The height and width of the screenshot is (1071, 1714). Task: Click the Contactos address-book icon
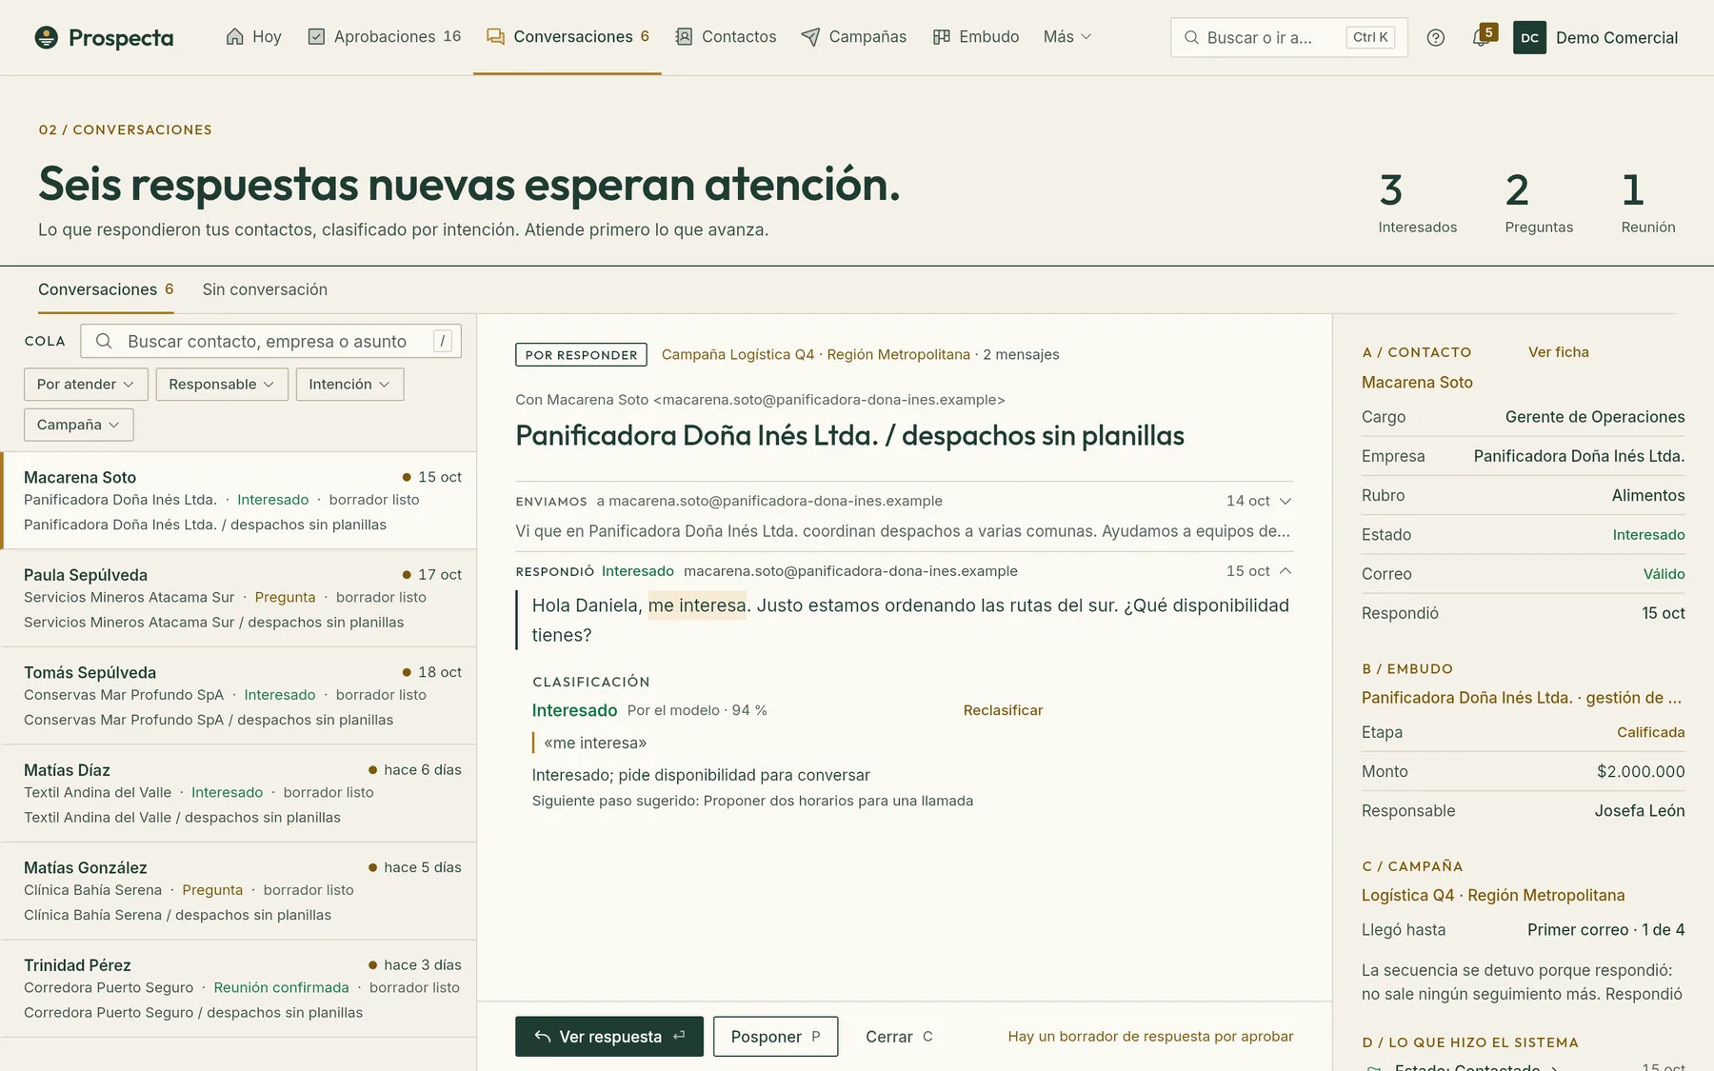[684, 36]
